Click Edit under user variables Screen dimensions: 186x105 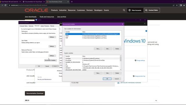click(x=108, y=49)
